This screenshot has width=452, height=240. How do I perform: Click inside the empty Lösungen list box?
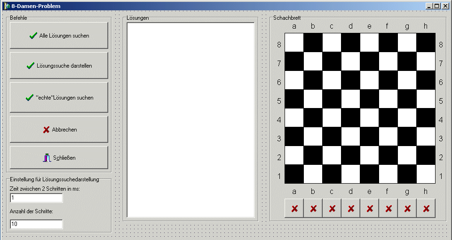click(190, 120)
